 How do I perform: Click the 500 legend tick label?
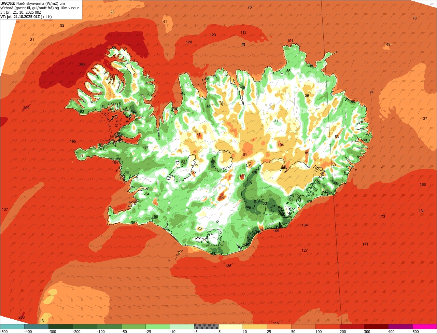(415, 332)
